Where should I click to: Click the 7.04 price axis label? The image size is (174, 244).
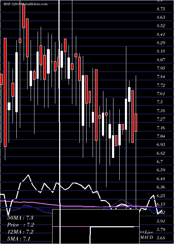point(161,136)
